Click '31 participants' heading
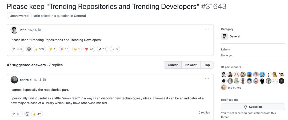Viewport: 288px width, 120px height. pos(231,67)
